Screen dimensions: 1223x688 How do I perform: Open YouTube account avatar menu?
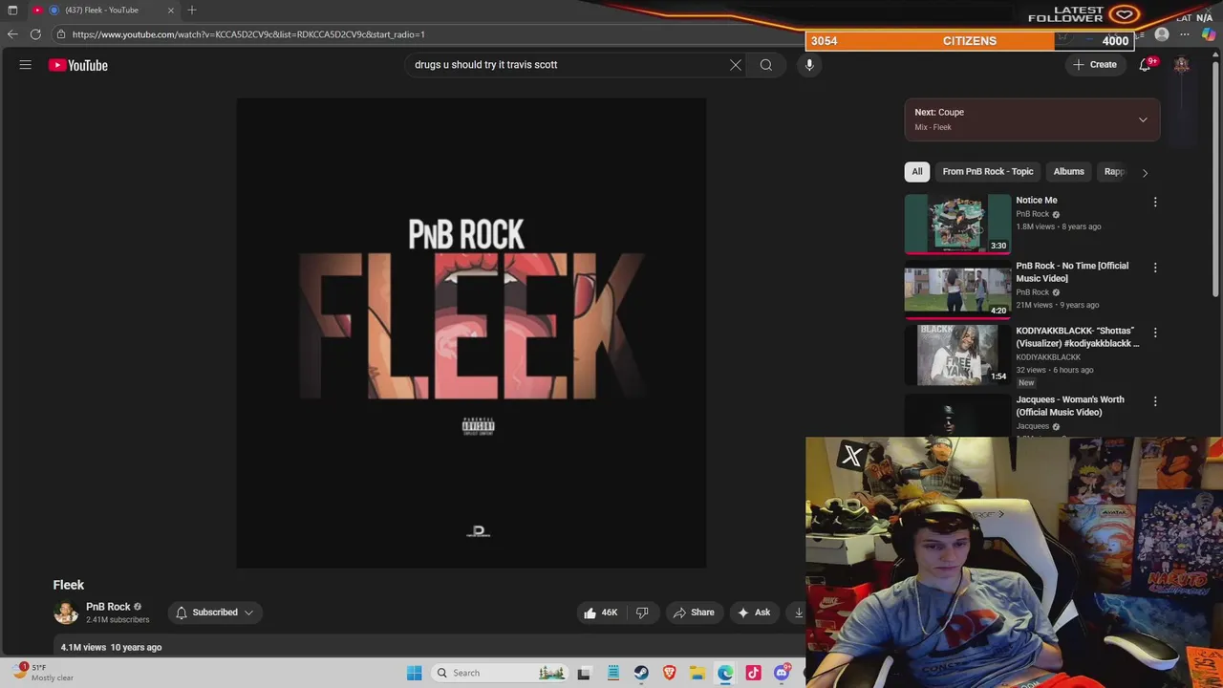(x=1182, y=65)
